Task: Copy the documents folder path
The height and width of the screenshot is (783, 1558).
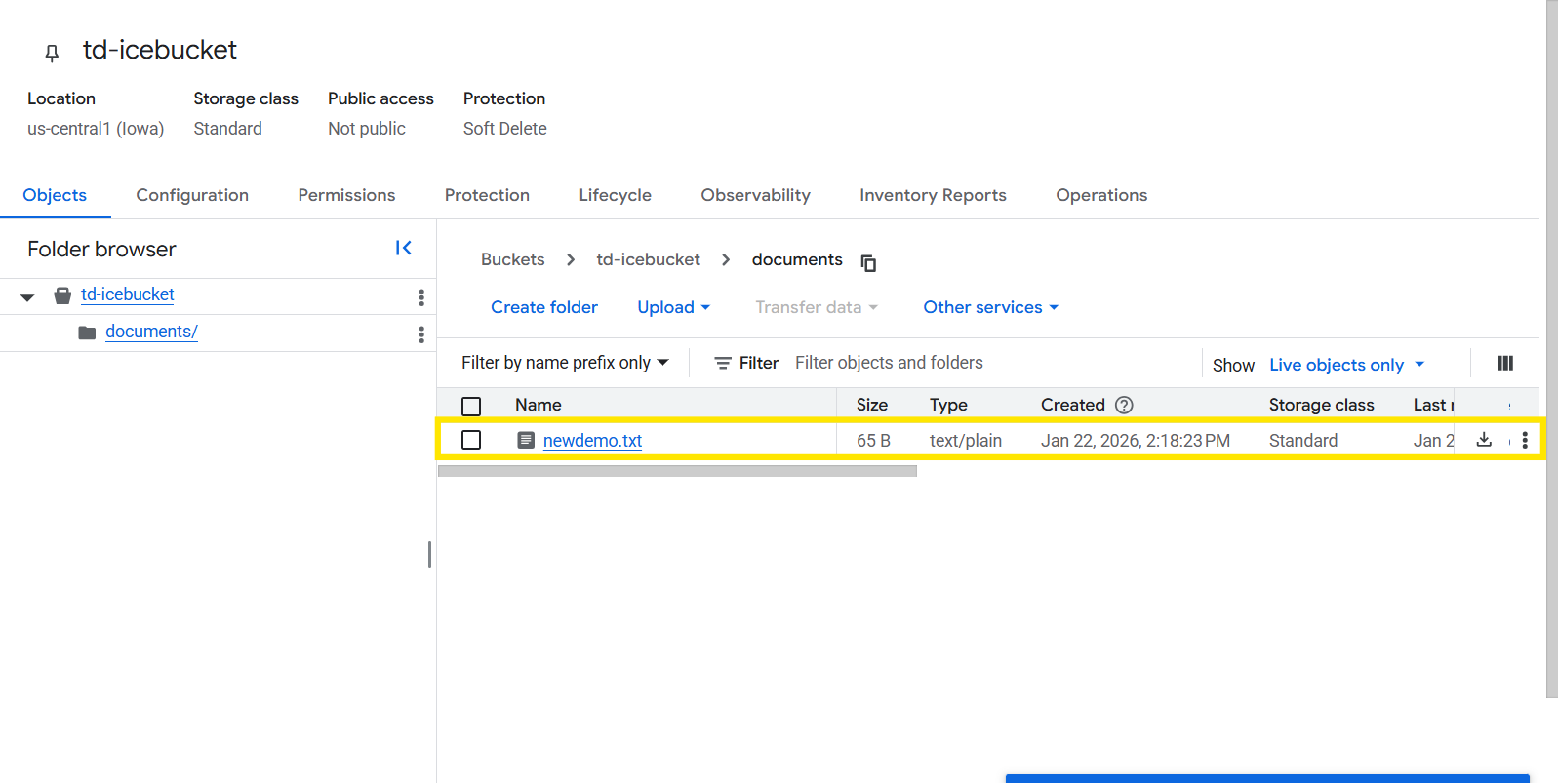Action: point(868,263)
